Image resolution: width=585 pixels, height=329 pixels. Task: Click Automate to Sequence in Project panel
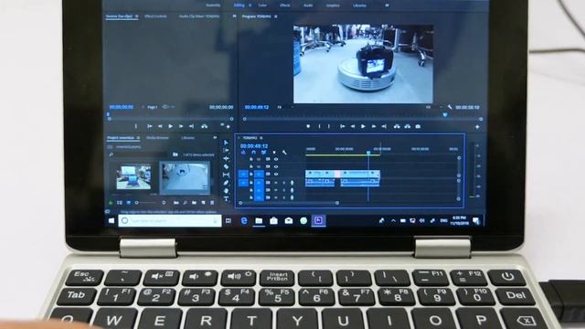[x=176, y=203]
